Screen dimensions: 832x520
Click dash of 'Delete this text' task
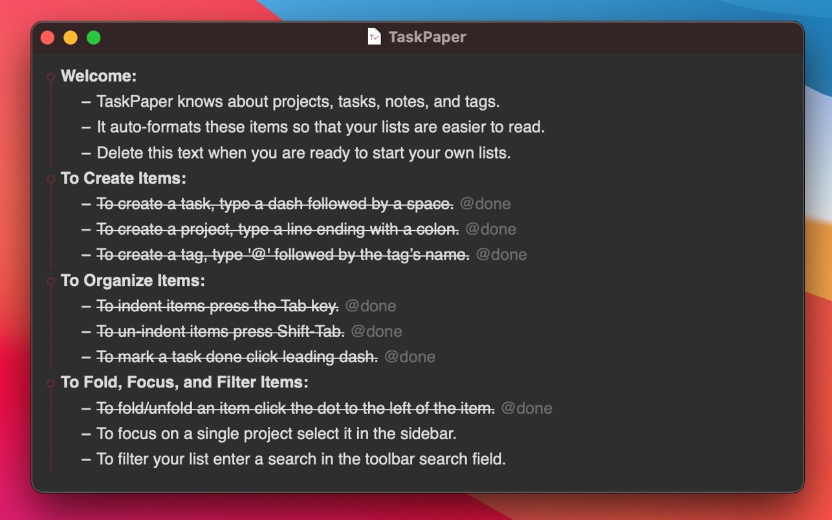tap(86, 153)
